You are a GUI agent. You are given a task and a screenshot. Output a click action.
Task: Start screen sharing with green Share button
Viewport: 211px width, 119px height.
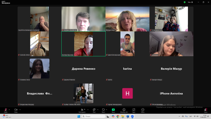pos(113,110)
